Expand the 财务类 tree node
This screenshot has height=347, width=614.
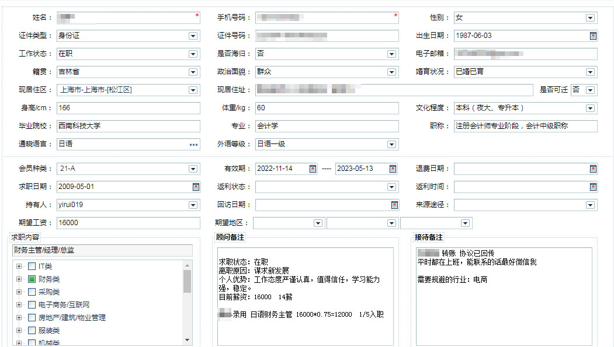coord(19,279)
